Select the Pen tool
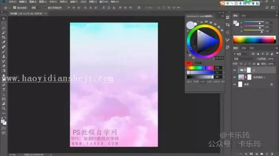The image size is (279, 156). click(4, 85)
